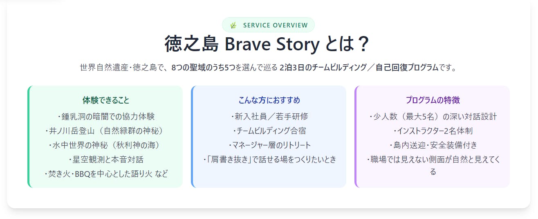Click the インストラクター2名体制 list item
Image resolution: width=538 pixels, height=219 pixels.
pyautogui.click(x=433, y=131)
